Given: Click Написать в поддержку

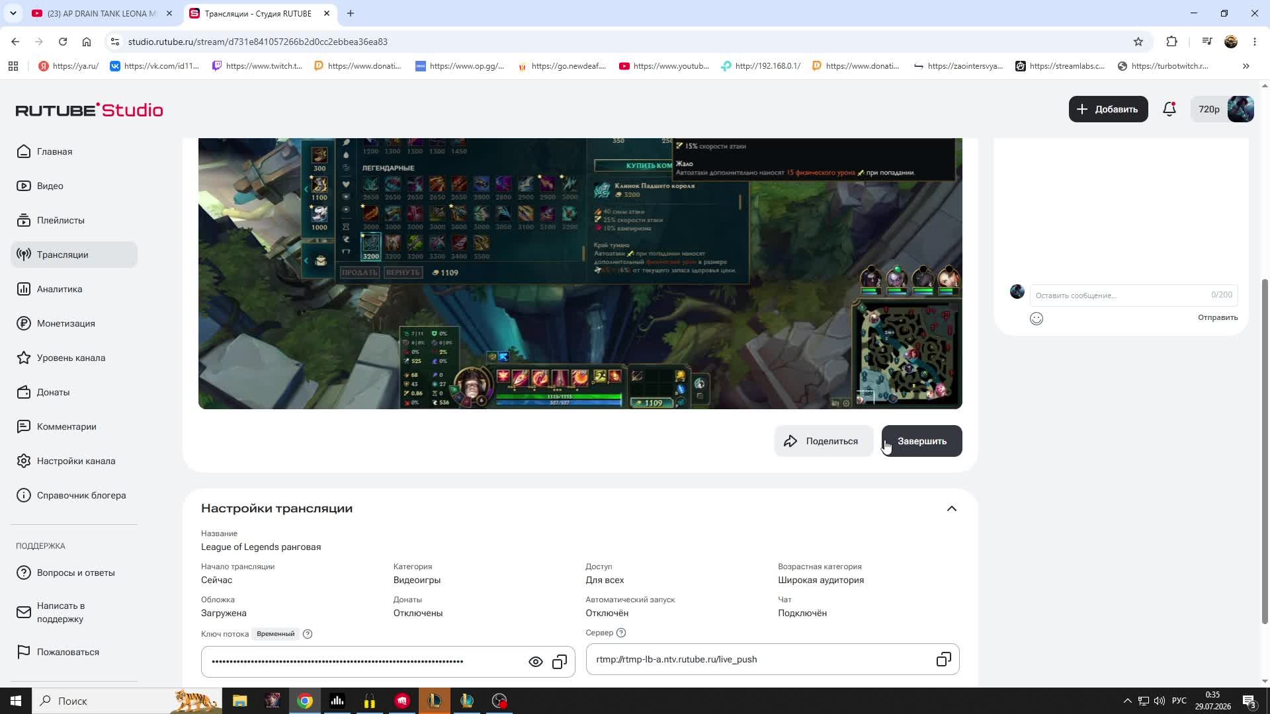Looking at the screenshot, I should pos(74,612).
